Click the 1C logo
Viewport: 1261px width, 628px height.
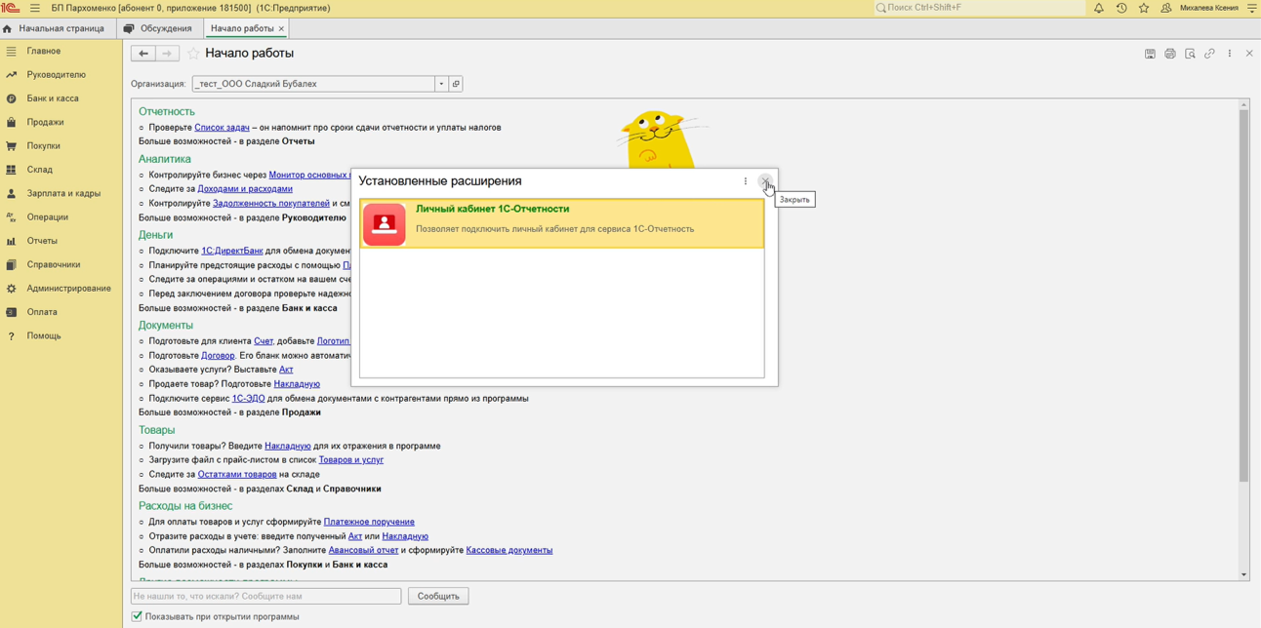click(11, 8)
